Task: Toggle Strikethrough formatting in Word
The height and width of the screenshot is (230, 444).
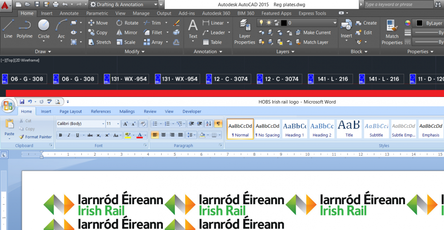Action: click(90, 135)
